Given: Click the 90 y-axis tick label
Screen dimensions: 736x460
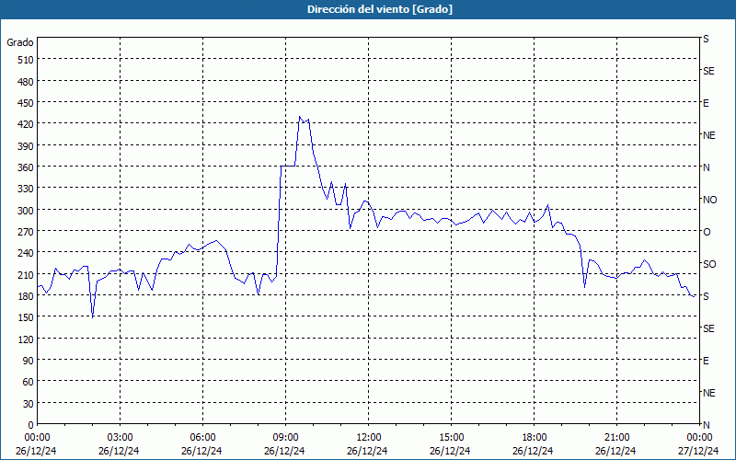Looking at the screenshot, I should 29,361.
